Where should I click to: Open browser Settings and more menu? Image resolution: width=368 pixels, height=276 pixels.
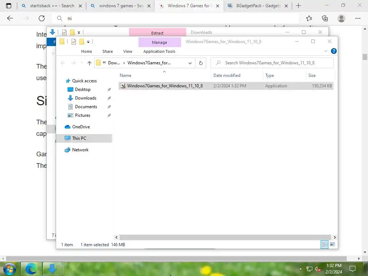tap(358, 18)
